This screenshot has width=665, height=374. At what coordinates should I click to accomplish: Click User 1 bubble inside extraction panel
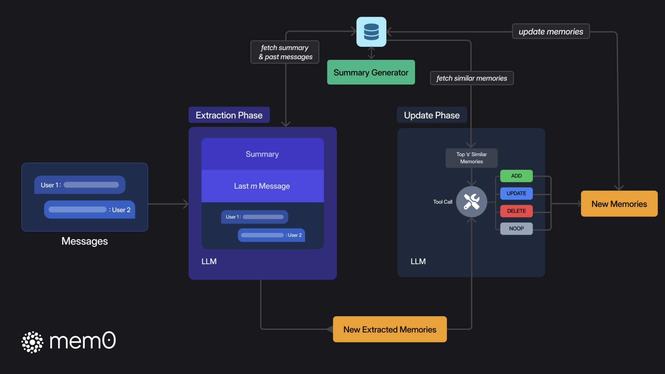point(254,217)
